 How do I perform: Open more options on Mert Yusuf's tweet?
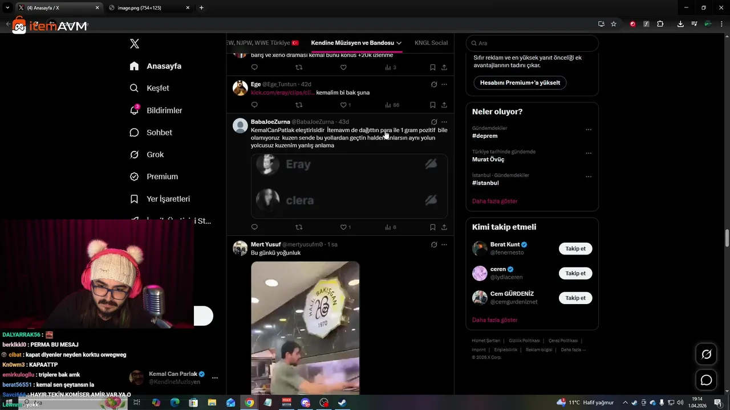click(x=444, y=244)
